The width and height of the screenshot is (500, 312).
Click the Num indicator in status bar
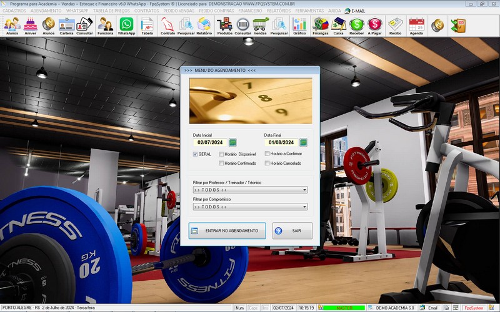tap(239, 308)
